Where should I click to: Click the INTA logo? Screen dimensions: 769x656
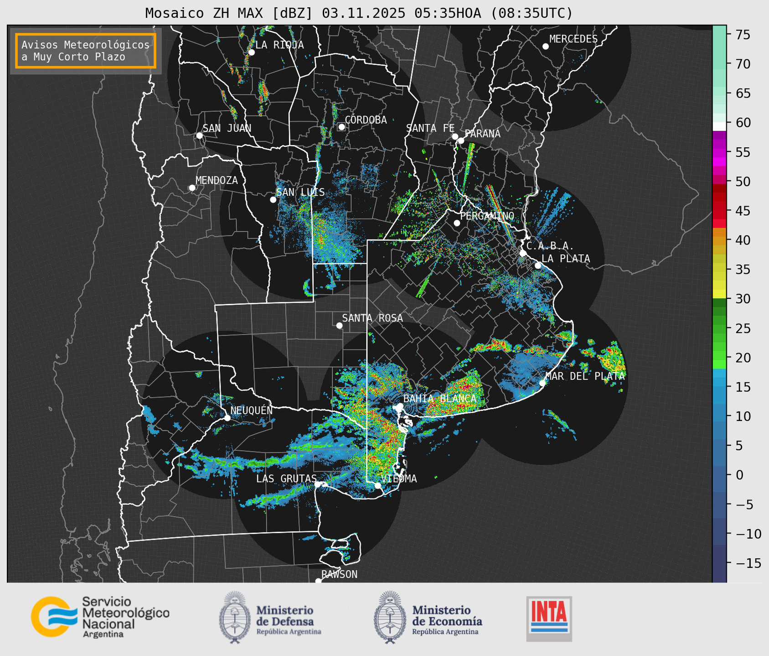(549, 619)
